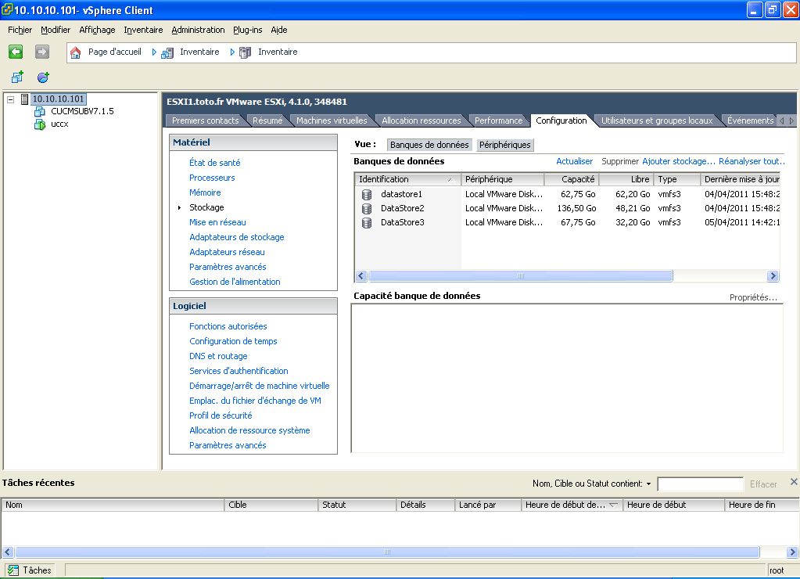Click the uccx powered-on VM icon
Viewport: 800px width, 579px height.
coord(40,124)
